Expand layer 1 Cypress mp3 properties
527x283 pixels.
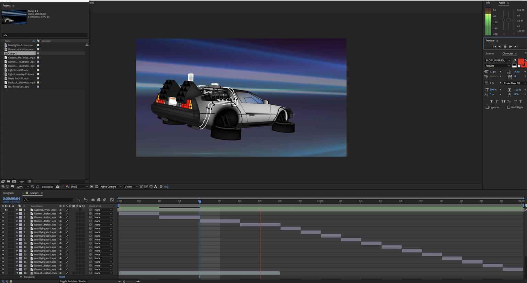pos(17,210)
